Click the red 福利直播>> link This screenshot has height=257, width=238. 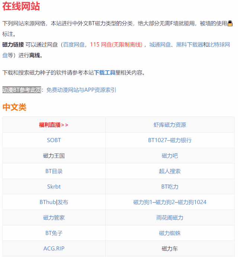point(54,125)
